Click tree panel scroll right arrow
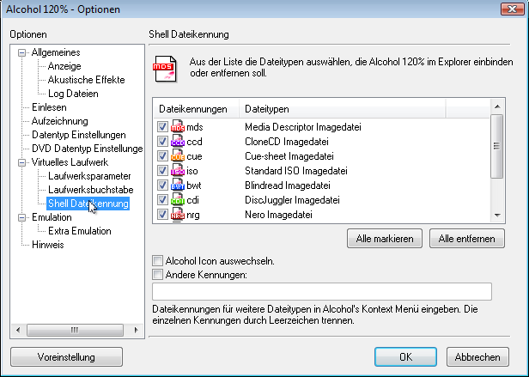Image resolution: width=529 pixels, height=377 pixels. pos(137,330)
